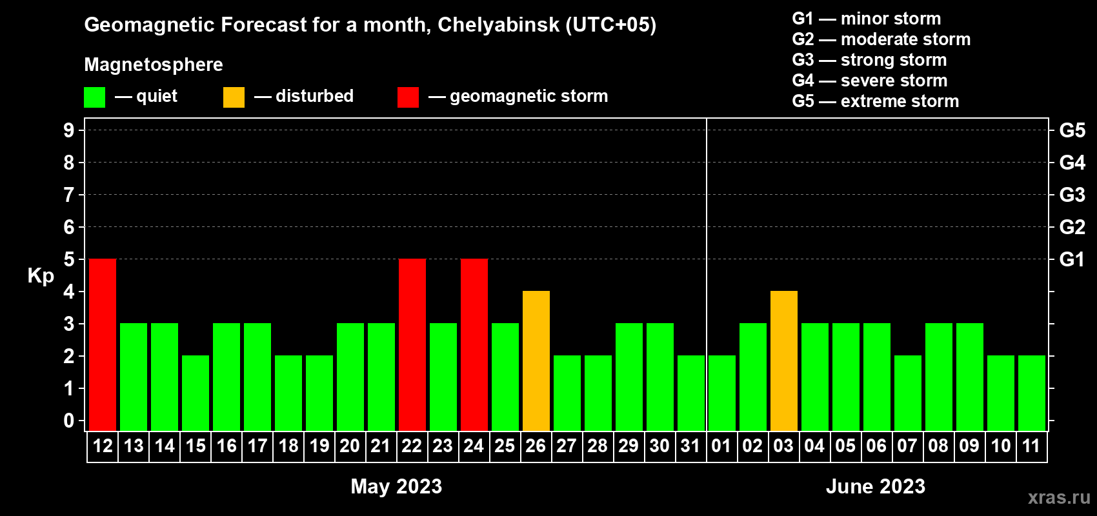Click the June 2023 month label
The image size is (1097, 516).
(876, 486)
